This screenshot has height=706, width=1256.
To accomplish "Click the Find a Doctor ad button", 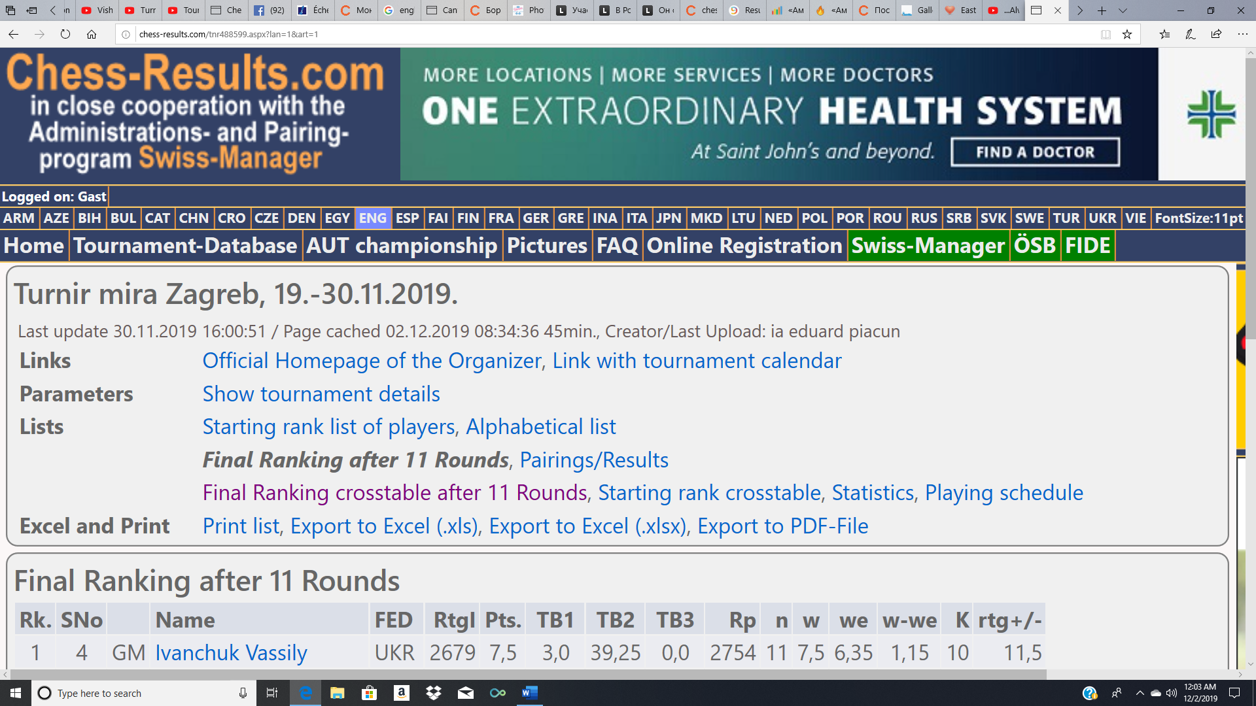I will coord(1035,152).
